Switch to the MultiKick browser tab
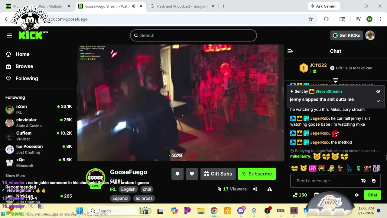387x218 pixels. pos(38,6)
